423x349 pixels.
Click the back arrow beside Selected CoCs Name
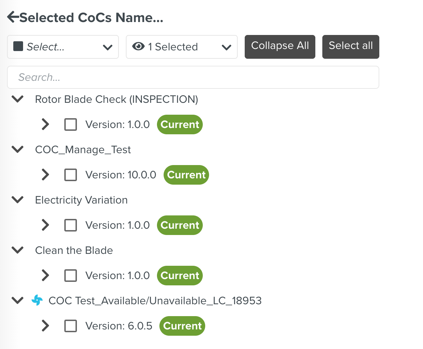point(13,17)
